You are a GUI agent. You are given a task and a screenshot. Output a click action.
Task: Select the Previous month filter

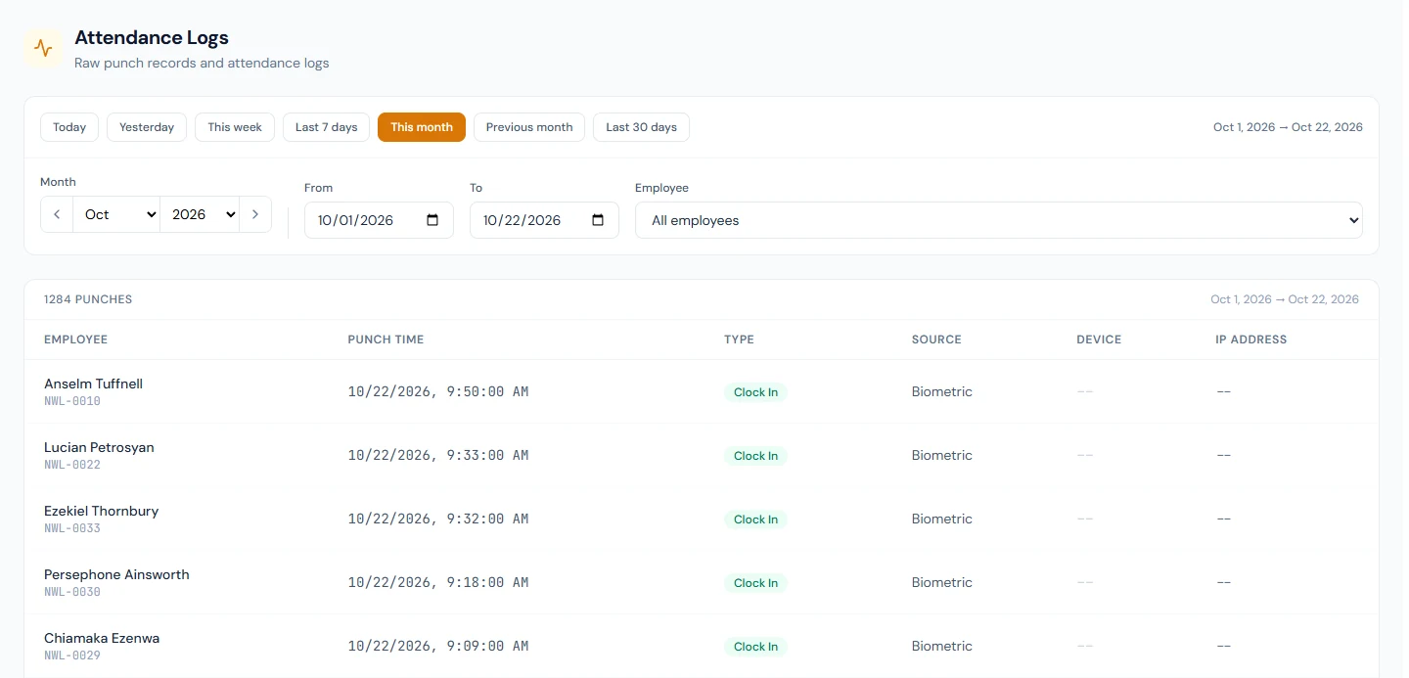tap(529, 127)
